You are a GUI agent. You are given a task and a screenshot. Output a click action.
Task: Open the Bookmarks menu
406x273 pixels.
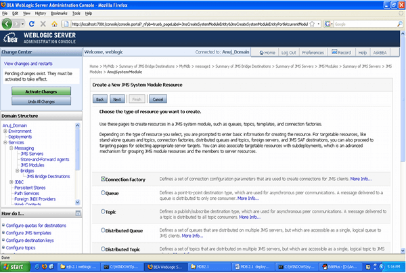point(60,13)
